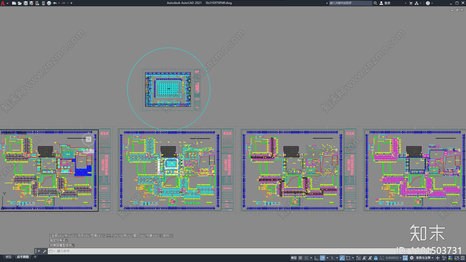Select the 总平面图 layout tab
Image resolution: width=466 pixels, height=262 pixels.
click(x=23, y=257)
